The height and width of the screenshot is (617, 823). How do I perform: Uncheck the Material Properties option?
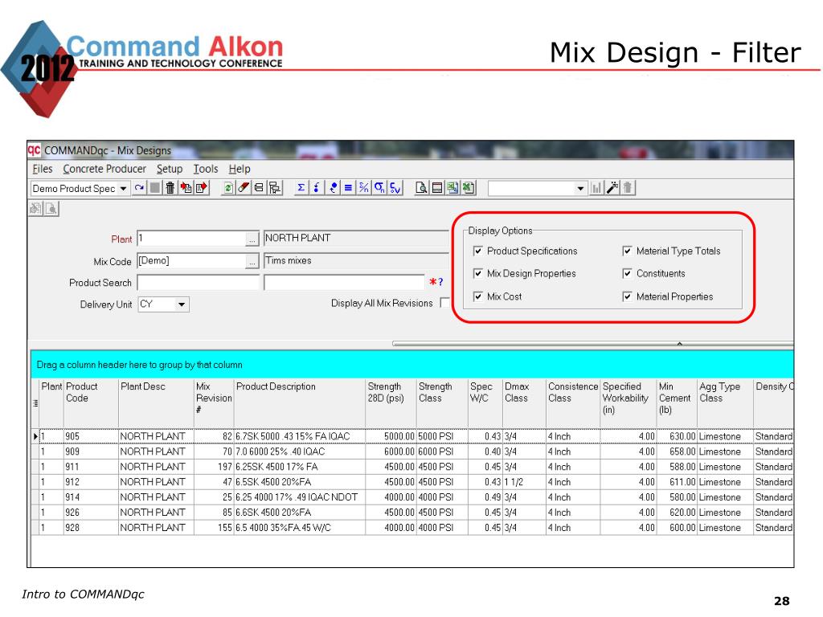pos(627,296)
